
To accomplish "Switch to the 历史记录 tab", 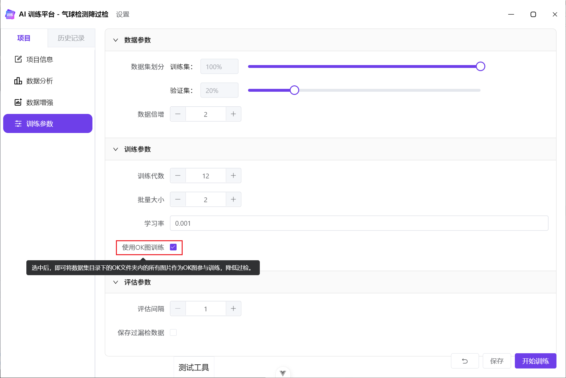I will coord(71,38).
